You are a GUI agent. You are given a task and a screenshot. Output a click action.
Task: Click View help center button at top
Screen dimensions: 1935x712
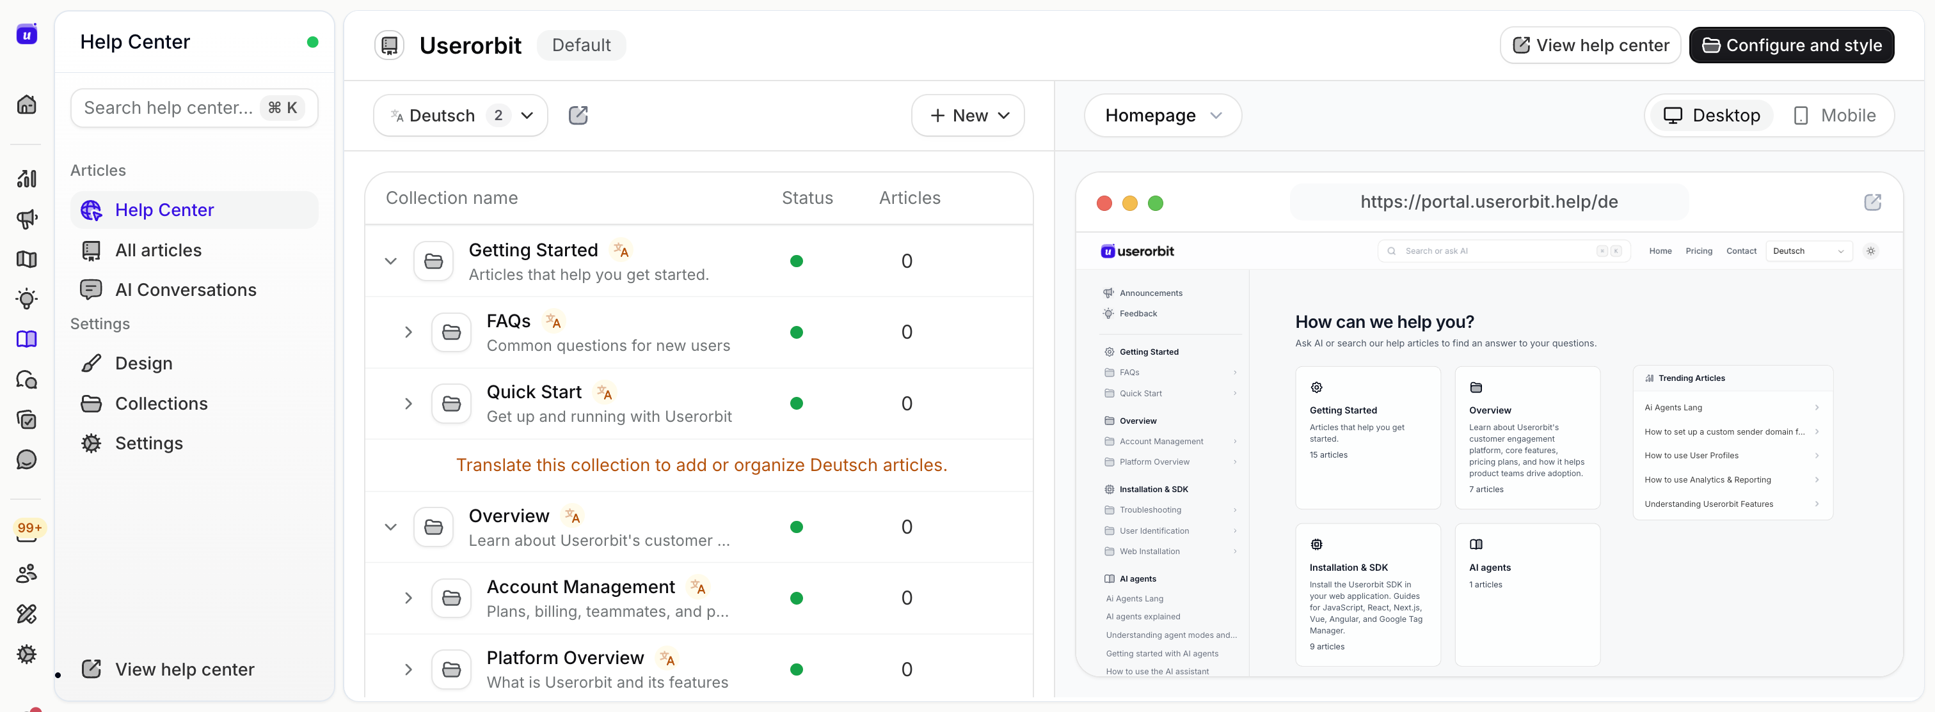click(1590, 46)
